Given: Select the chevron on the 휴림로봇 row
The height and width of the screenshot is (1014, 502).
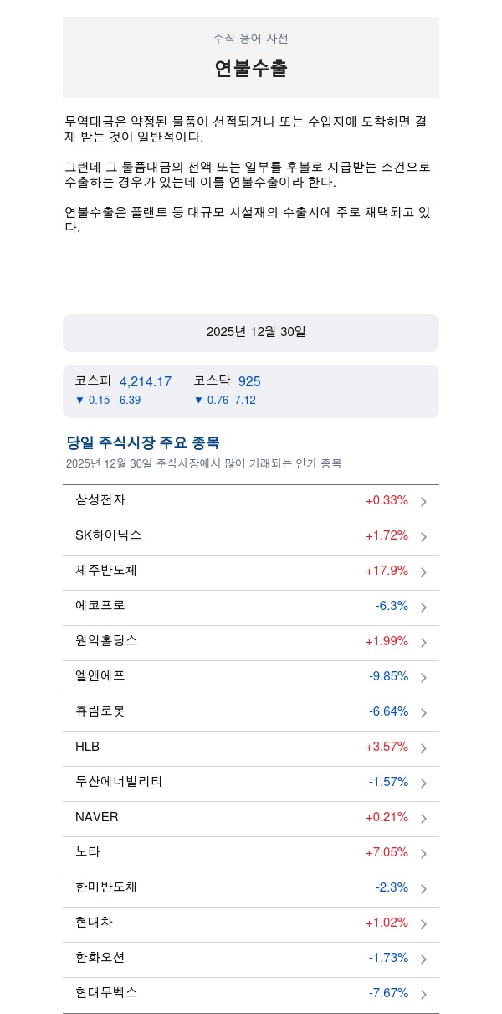Looking at the screenshot, I should [423, 713].
